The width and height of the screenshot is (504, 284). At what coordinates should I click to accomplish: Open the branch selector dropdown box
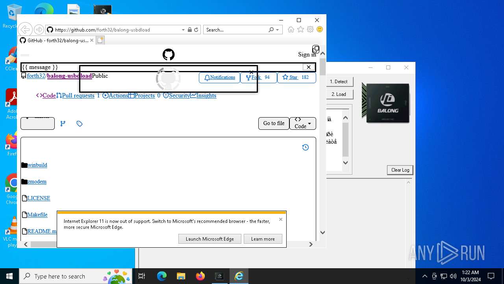point(37,123)
